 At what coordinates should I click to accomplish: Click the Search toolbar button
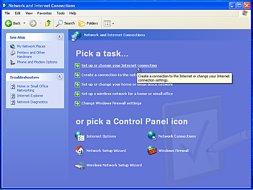click(x=65, y=23)
